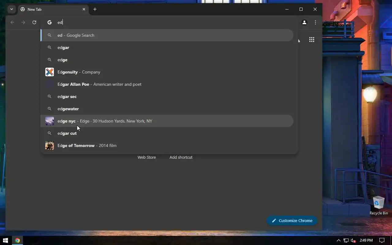Click search icon beside 'edgar sec'
Image resolution: width=392 pixels, height=245 pixels.
50,96
